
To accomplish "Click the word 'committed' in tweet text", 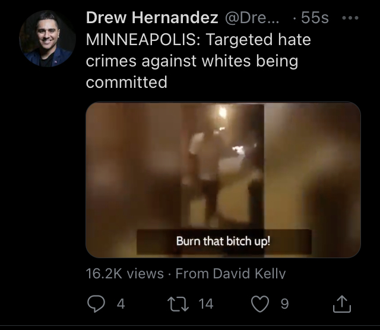I will (126, 82).
